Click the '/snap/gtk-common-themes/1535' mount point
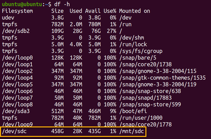This screenshot has height=139, width=211. [162, 78]
